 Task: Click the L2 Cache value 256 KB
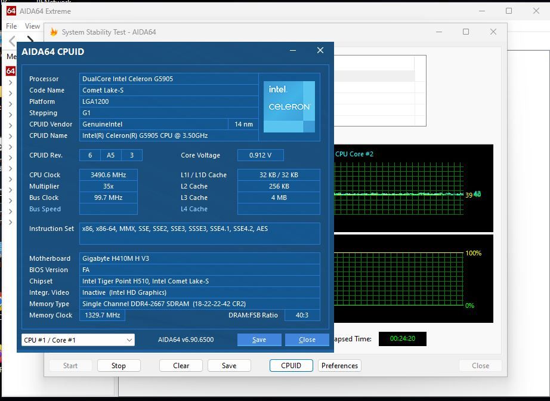[x=279, y=186]
